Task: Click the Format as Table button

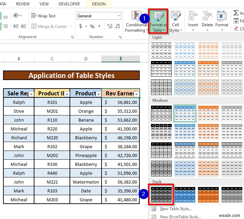Action: pyautogui.click(x=158, y=21)
